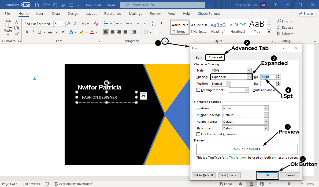This screenshot has height=187, width=319.
Task: Enable Kerning for fonts checkbox
Action: point(198,90)
